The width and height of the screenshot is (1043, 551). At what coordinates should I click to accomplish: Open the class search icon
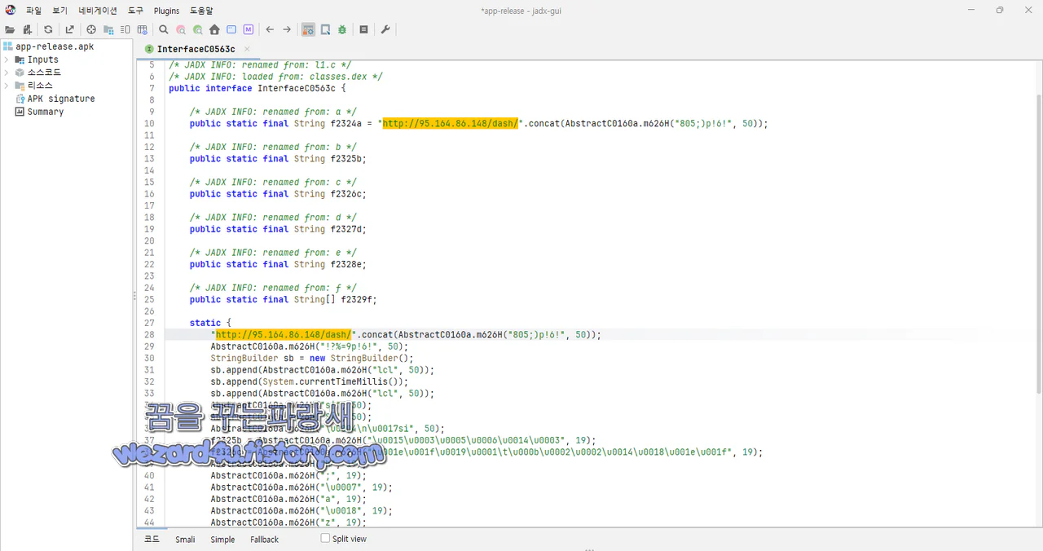click(x=181, y=29)
